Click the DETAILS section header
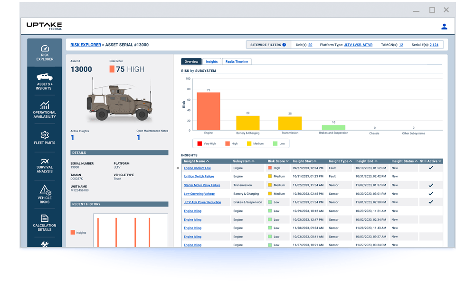The height and width of the screenshot is (285, 475). click(x=119, y=152)
